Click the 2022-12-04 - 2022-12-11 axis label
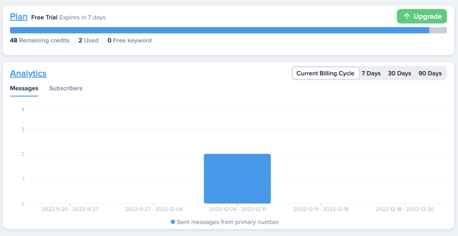 (x=237, y=209)
